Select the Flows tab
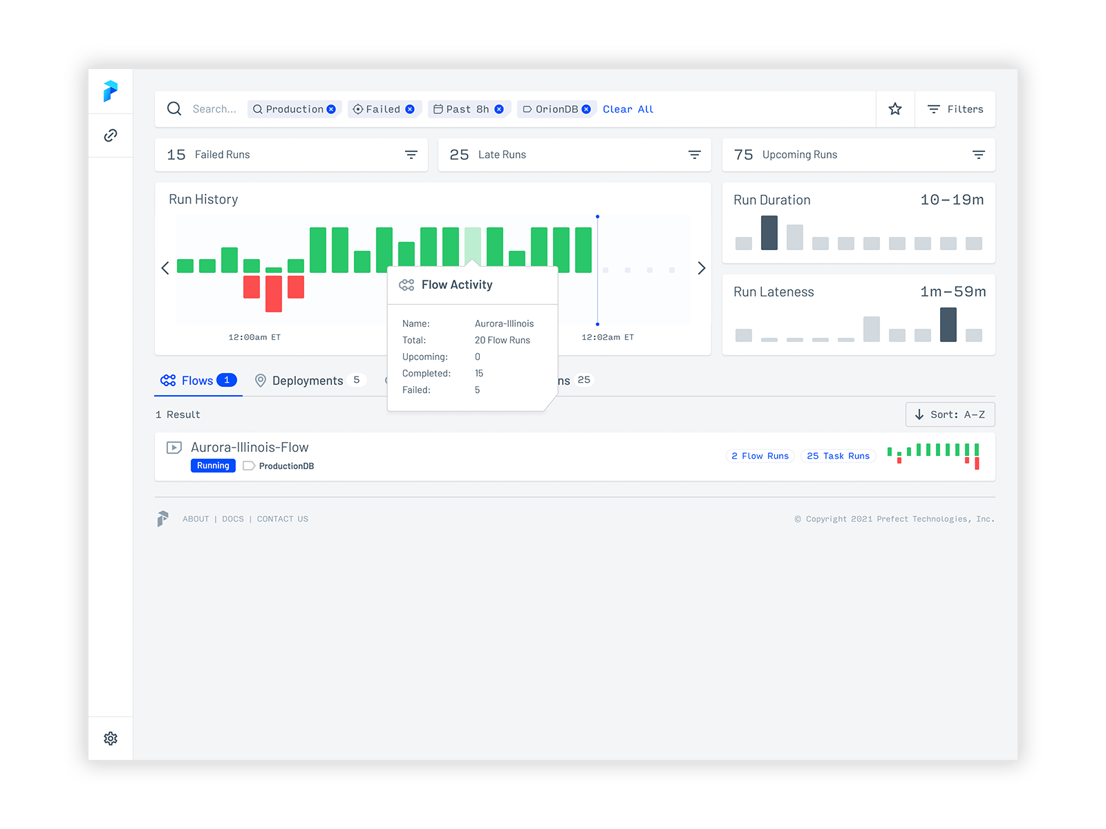The width and height of the screenshot is (1106, 829). point(198,380)
